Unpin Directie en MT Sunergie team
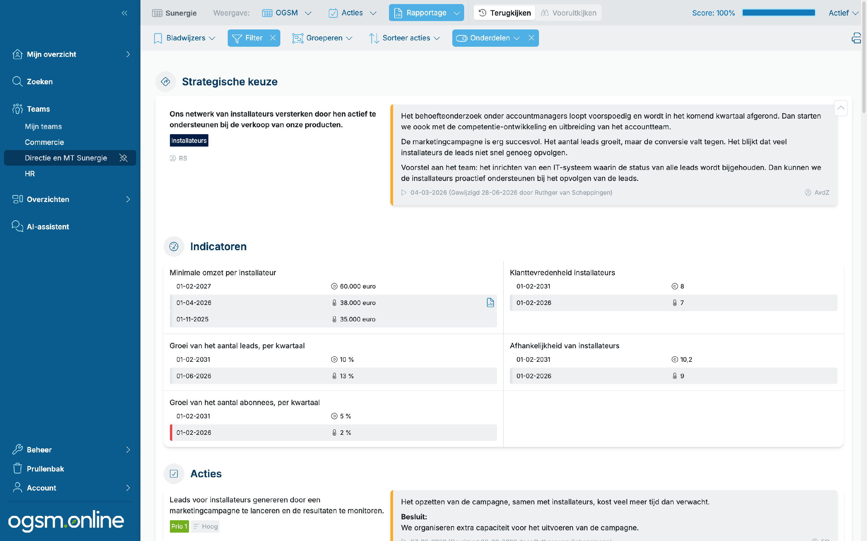The width and height of the screenshot is (867, 541). point(123,158)
